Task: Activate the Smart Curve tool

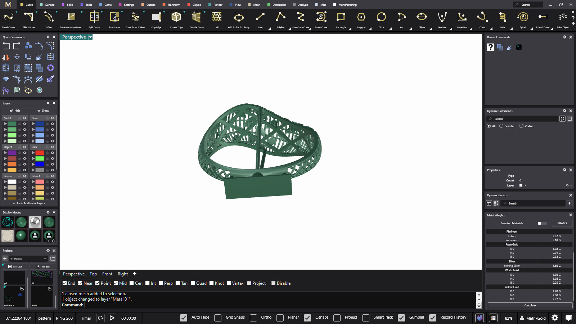Action: coord(321,19)
